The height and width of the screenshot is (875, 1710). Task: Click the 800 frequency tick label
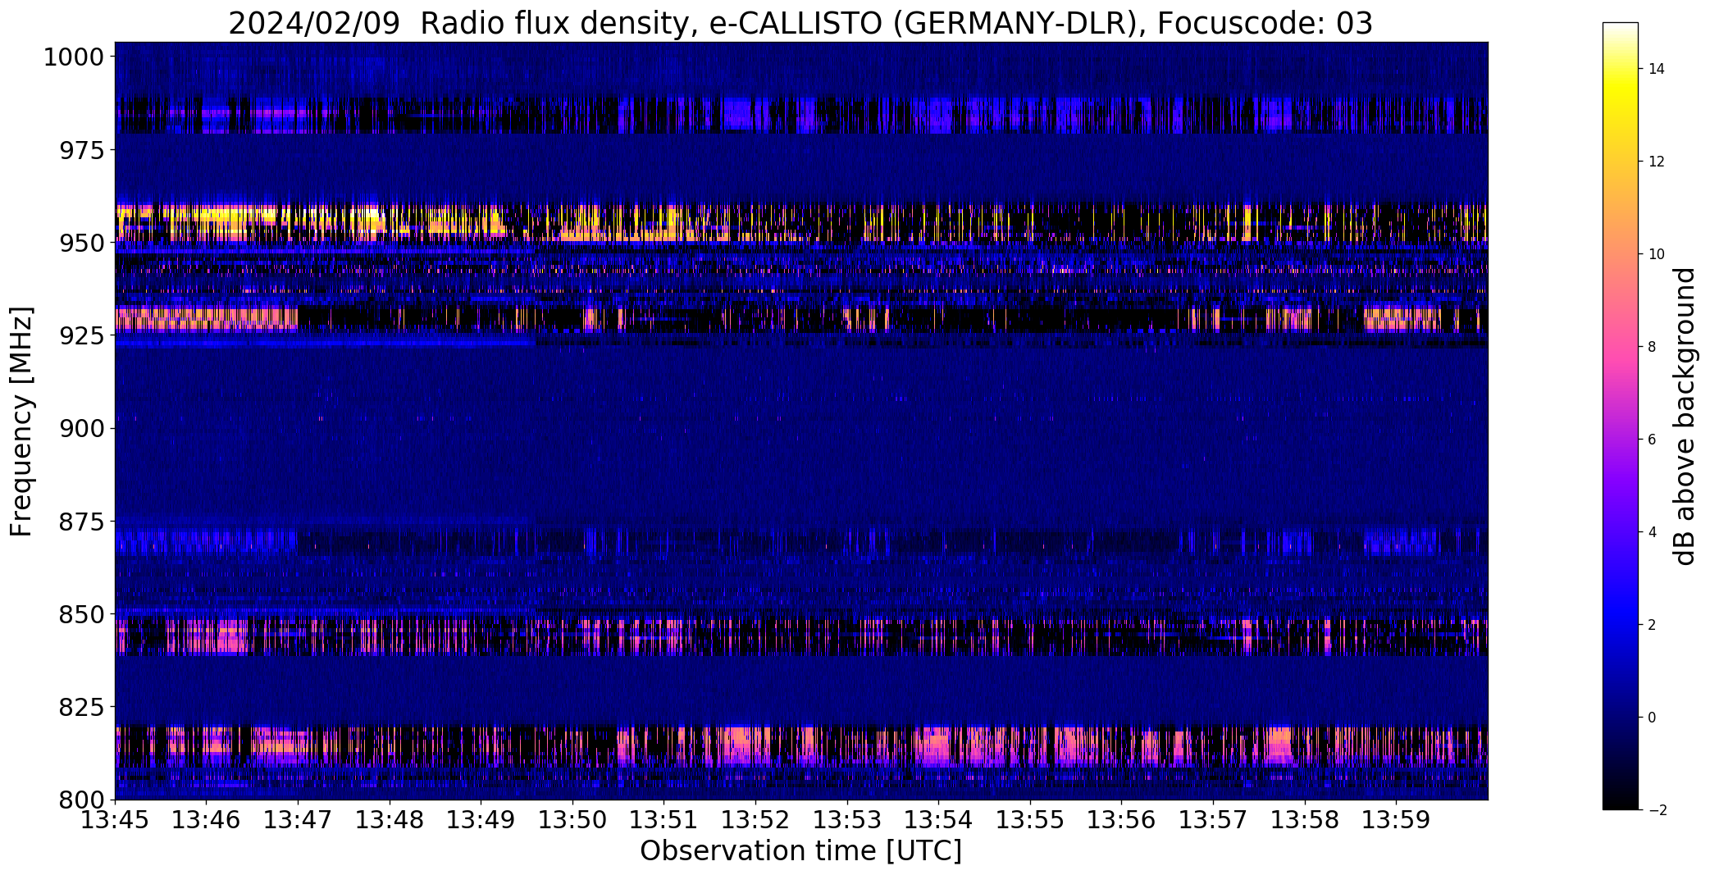81,799
